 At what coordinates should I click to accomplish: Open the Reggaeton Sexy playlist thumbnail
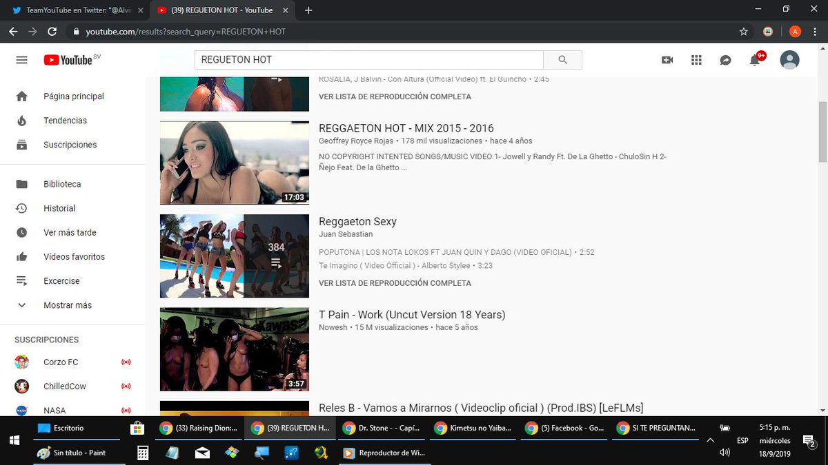pos(235,256)
